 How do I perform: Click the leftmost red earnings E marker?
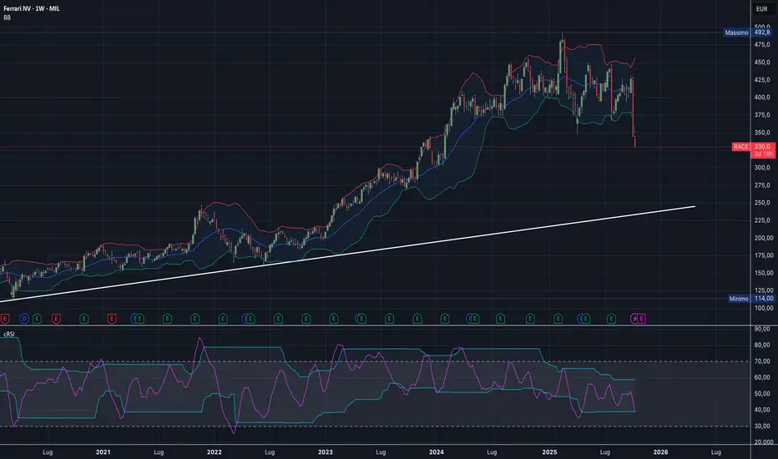6,318
